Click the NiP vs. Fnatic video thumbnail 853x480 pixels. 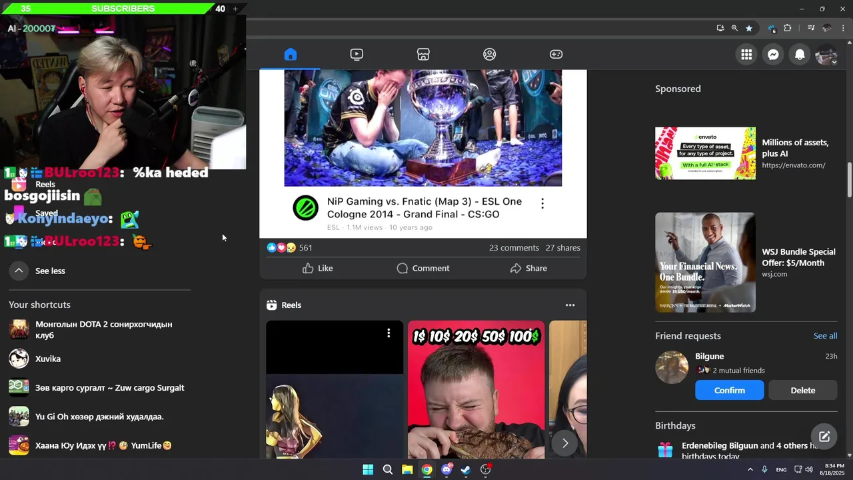[423, 128]
